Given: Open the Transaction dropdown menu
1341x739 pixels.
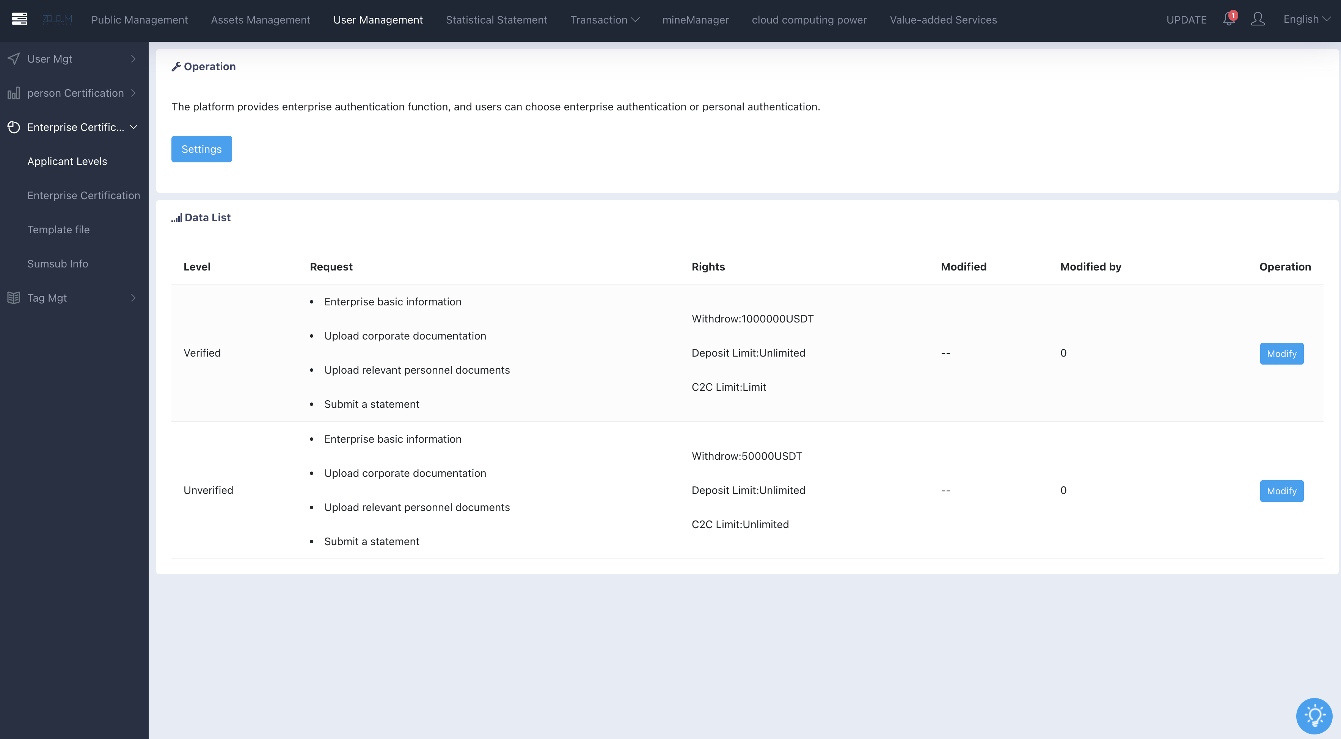Looking at the screenshot, I should click(605, 20).
